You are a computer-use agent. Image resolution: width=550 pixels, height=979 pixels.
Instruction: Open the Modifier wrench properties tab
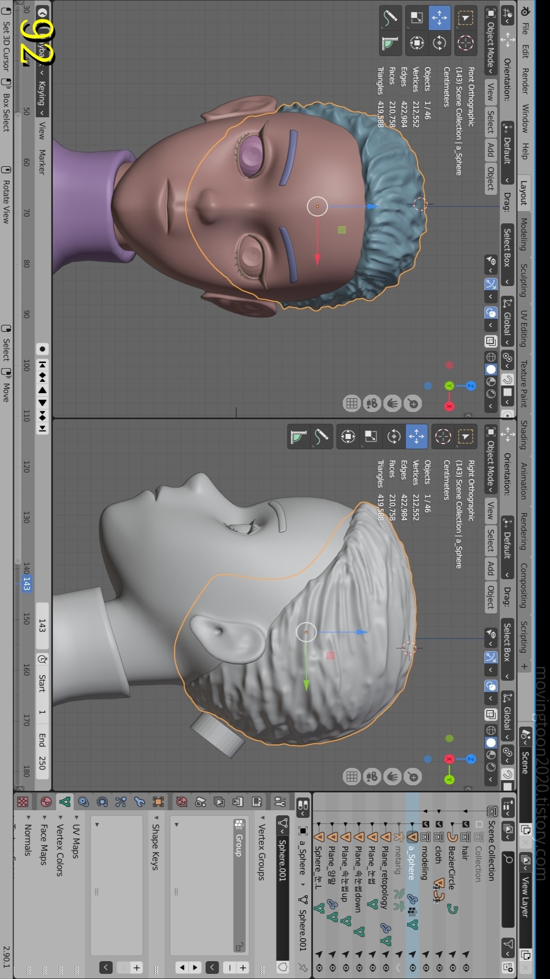click(x=140, y=802)
